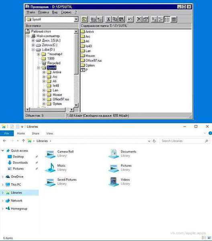Click the folder tree vertical scrollbar
The width and height of the screenshot is (212, 241).
click(x=76, y=68)
